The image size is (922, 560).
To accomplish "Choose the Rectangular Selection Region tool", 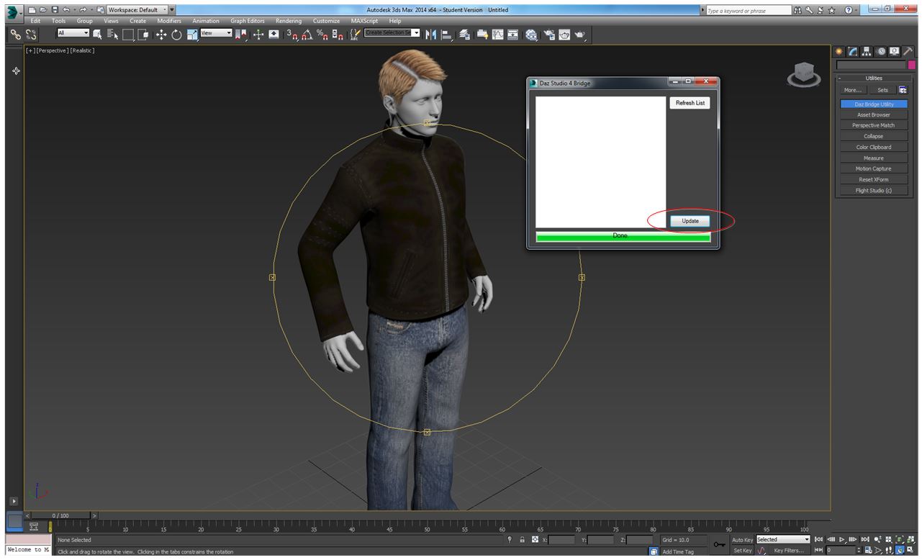I will pyautogui.click(x=128, y=34).
